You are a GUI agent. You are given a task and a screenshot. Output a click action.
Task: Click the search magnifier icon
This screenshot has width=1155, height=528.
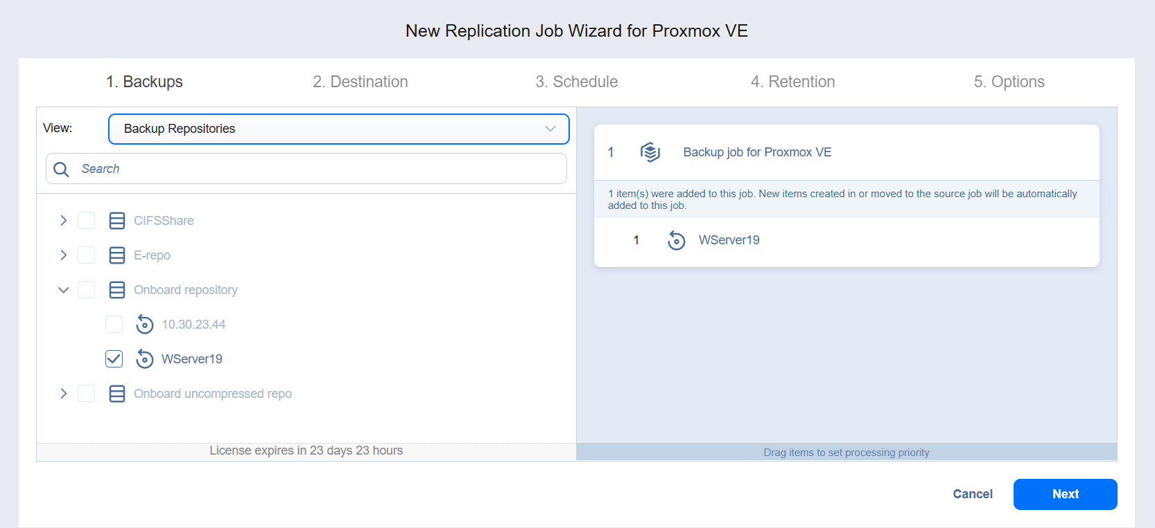click(x=61, y=169)
